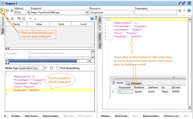Click the Style column header in parameters table

(61, 24)
